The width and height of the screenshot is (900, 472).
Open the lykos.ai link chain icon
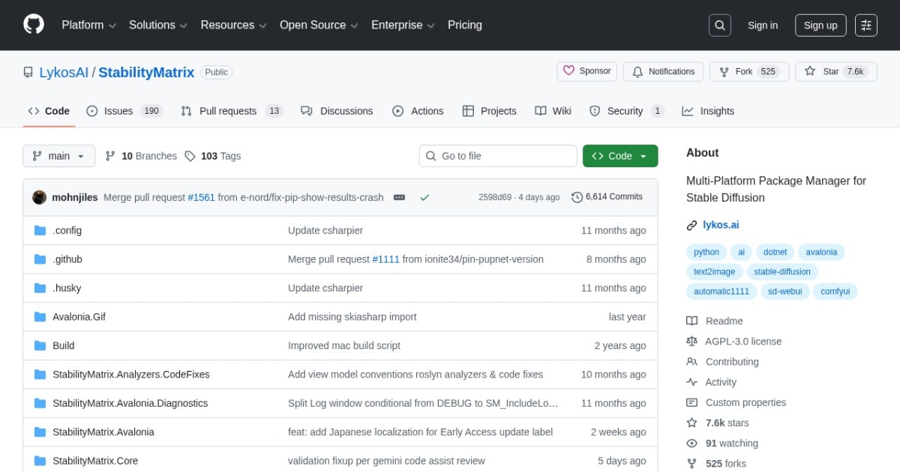tap(691, 225)
